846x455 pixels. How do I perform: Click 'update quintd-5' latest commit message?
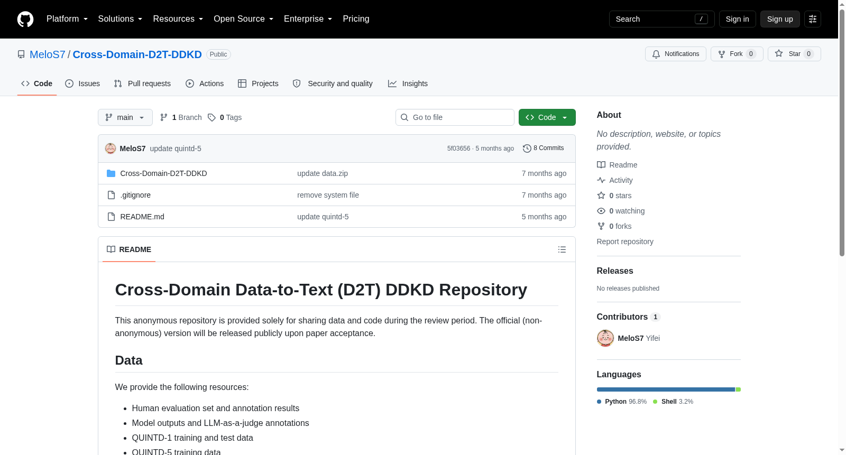[x=176, y=148]
